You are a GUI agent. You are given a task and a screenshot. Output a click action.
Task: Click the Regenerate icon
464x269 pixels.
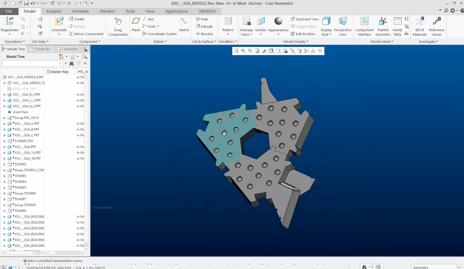pyautogui.click(x=10, y=21)
